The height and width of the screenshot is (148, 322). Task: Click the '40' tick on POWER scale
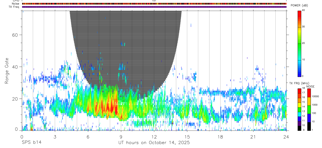click(x=304, y=10)
